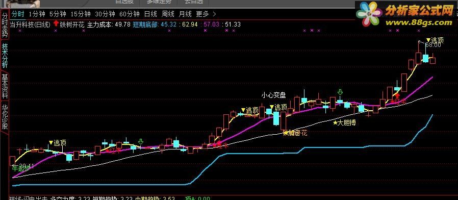Expand the 更多 period options chevron
This screenshot has height=200, width=458.
coord(214,14)
